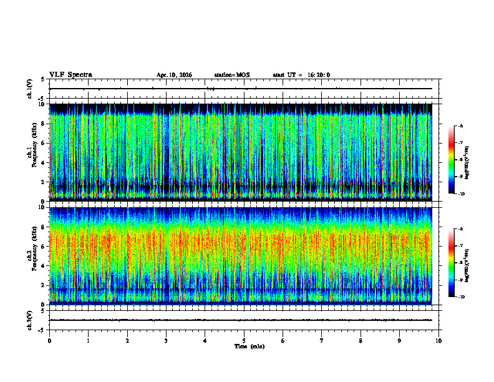494x382 pixels.
Task: Click time axis tick label "0"
Action: [49, 341]
